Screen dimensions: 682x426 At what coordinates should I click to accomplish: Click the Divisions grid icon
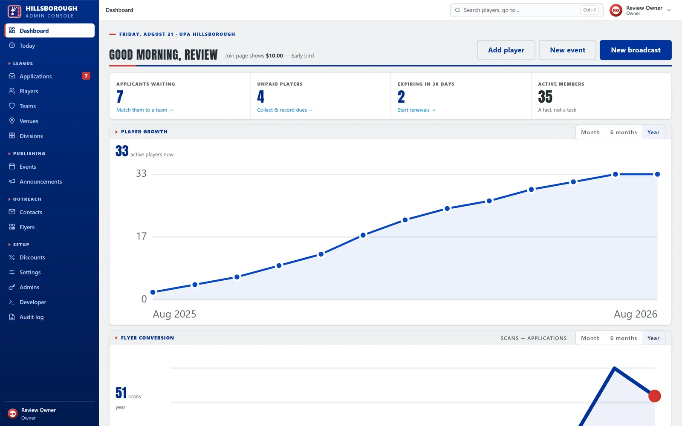(12, 136)
